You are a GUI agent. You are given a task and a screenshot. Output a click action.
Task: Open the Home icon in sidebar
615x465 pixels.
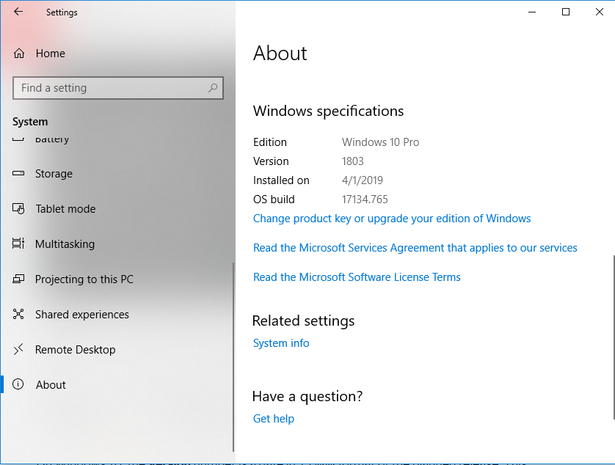19,54
